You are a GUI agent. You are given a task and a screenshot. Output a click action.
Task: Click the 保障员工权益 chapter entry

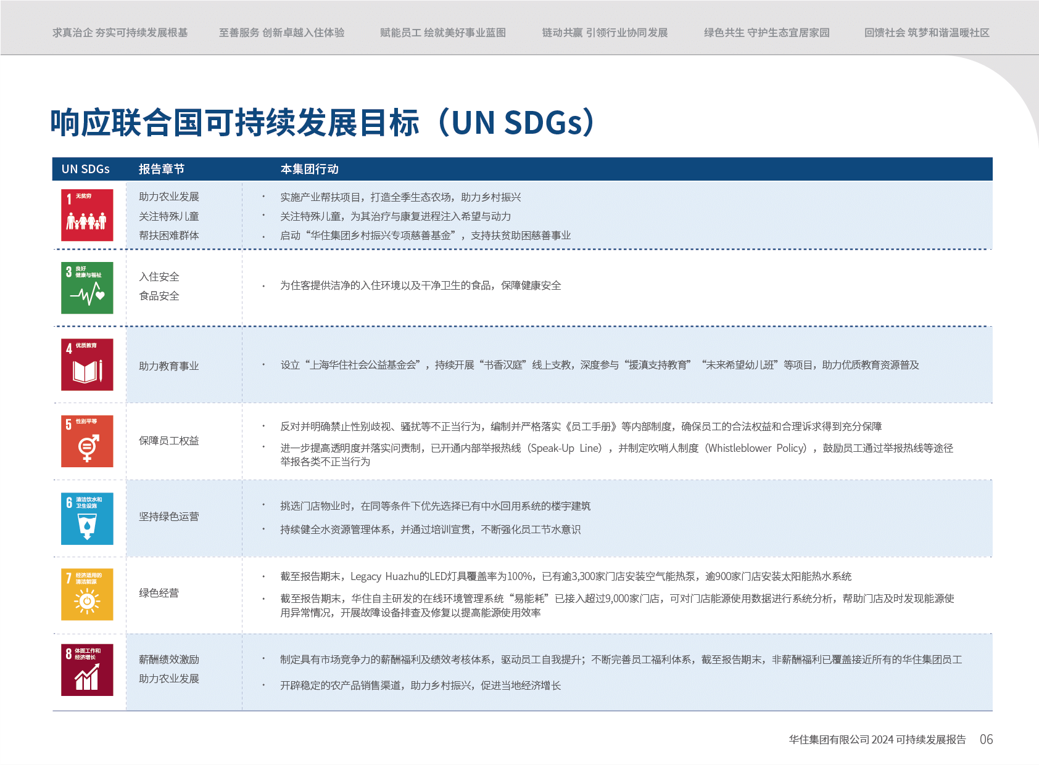(x=168, y=441)
